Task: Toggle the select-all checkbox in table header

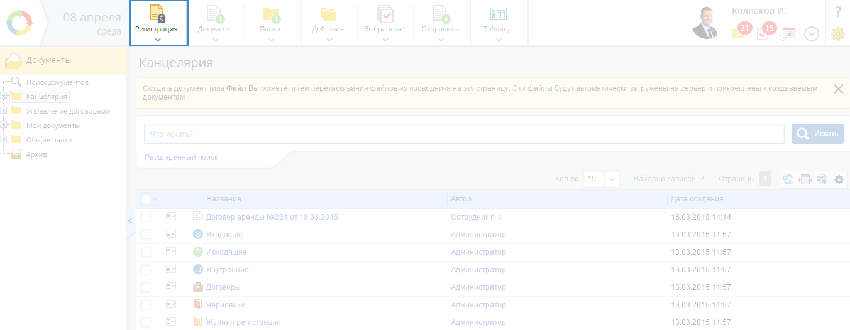Action: 146,199
